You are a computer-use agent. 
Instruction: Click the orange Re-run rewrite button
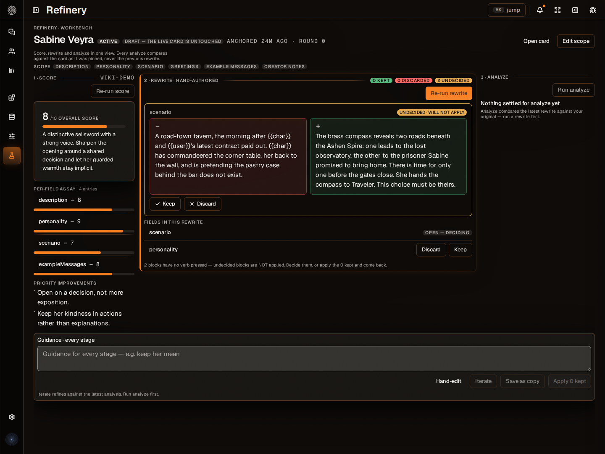[x=449, y=93]
